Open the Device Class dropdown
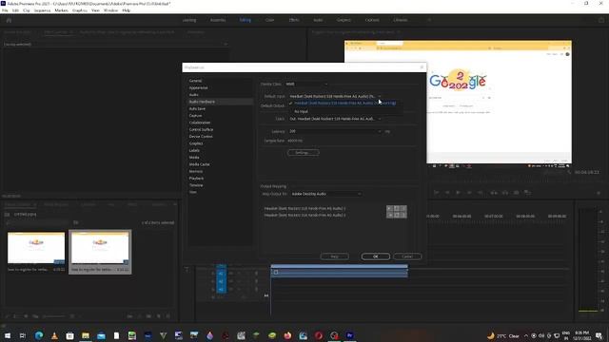 (x=306, y=85)
